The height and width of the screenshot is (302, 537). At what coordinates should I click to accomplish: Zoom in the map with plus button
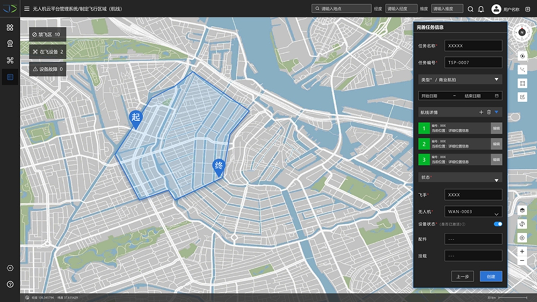tap(522, 252)
